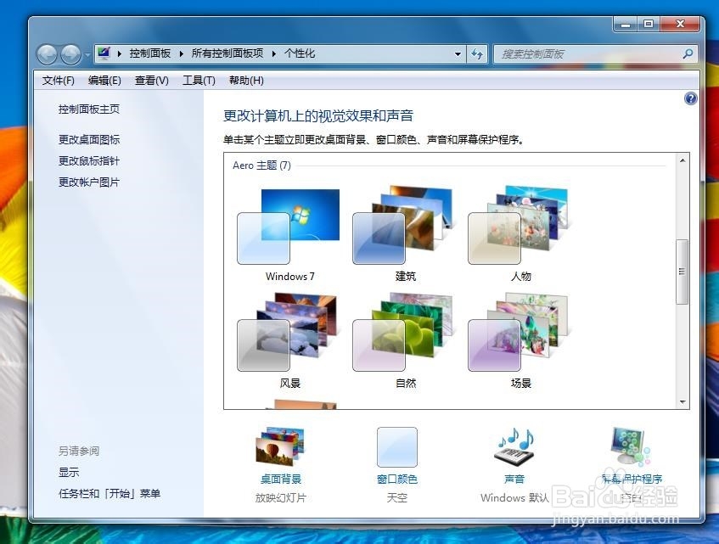Open the 工具 (Tools) menu
The image size is (719, 544).
tap(199, 80)
